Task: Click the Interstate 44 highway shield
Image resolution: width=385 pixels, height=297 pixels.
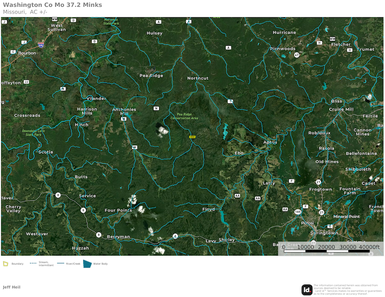Action: pyautogui.click(x=41, y=43)
